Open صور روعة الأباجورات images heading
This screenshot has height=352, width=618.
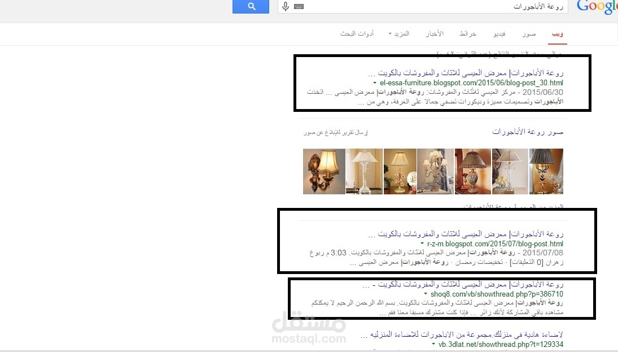pyautogui.click(x=528, y=132)
